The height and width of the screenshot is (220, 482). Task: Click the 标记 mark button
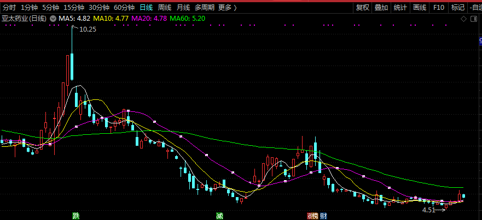point(458,8)
